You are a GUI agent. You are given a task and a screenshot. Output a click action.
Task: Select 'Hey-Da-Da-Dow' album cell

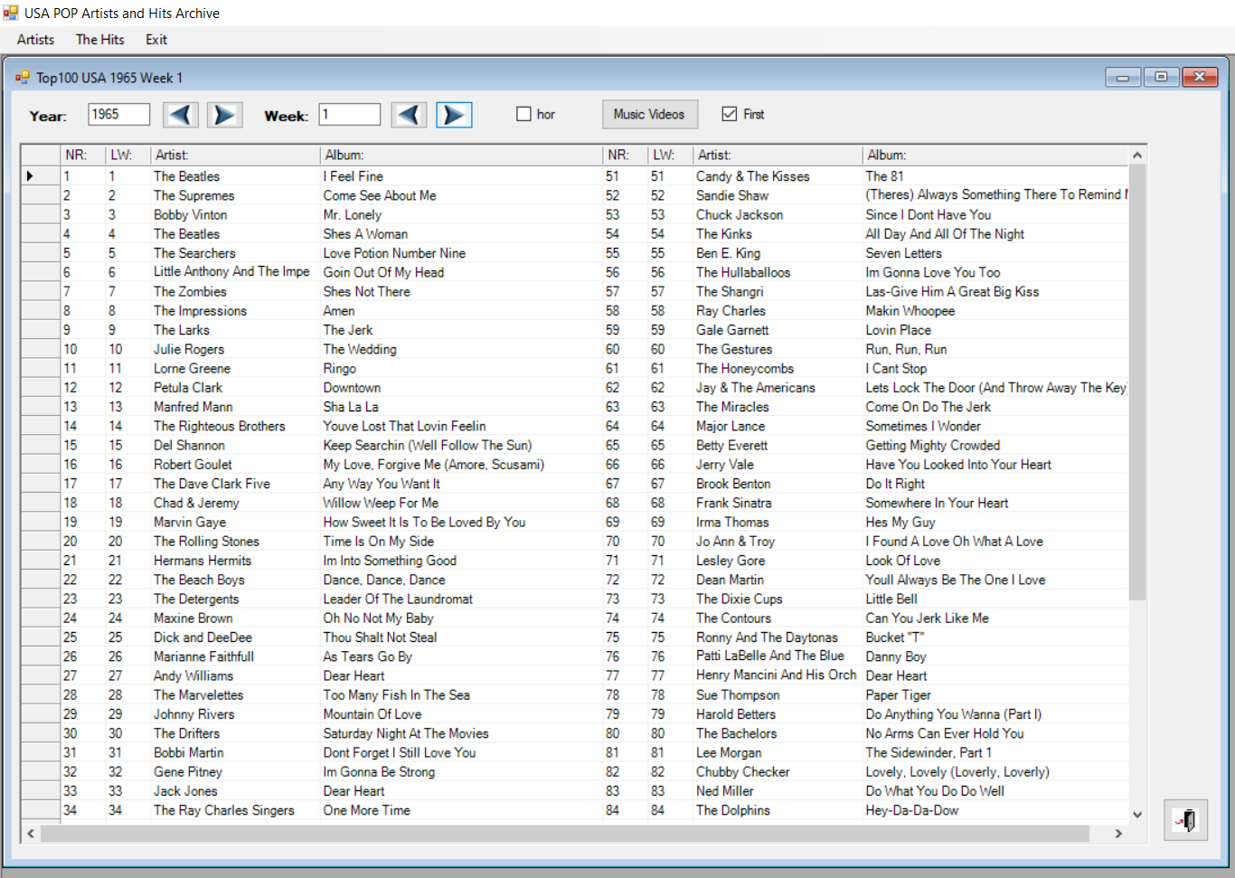click(995, 810)
